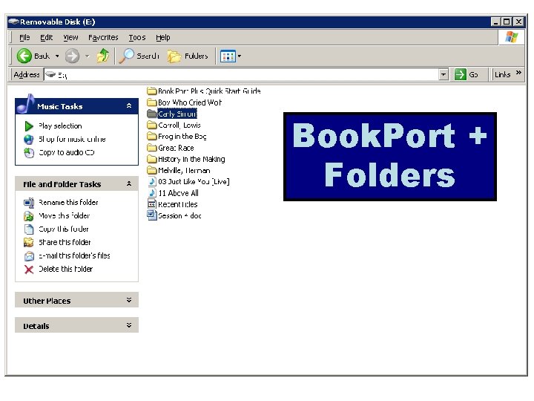Screen dimensions: 534x401
Task: Click the Move this folder icon
Action: pyautogui.click(x=29, y=216)
